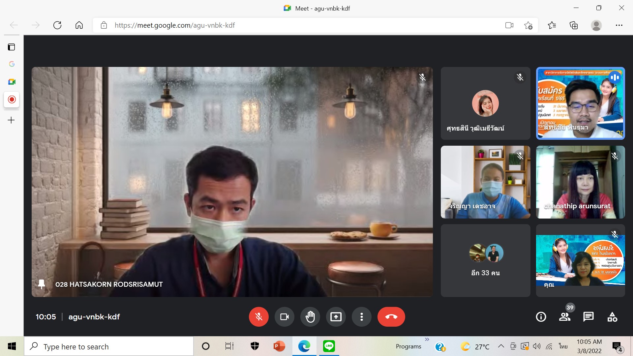Open chat with everyone icon
This screenshot has width=633, height=356.
(x=588, y=317)
